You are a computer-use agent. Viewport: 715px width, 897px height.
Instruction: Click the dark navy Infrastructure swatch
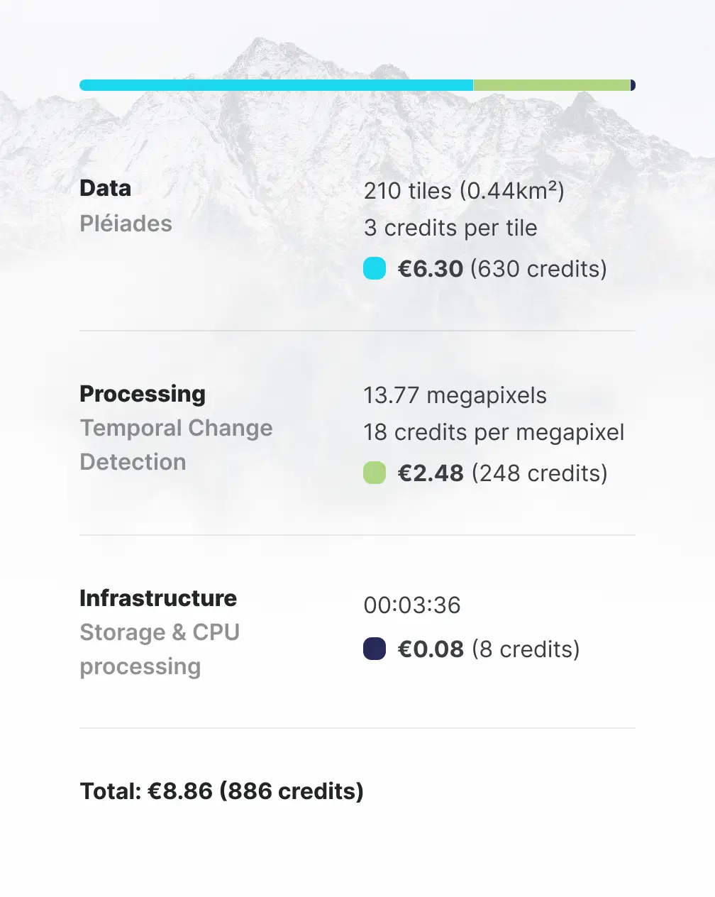(375, 649)
